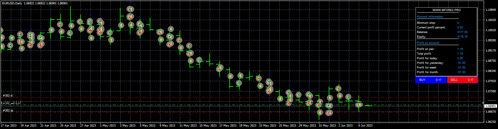Select the #302 sl stop loss line label
Viewport: 498px width, 129px height.
tap(8, 96)
